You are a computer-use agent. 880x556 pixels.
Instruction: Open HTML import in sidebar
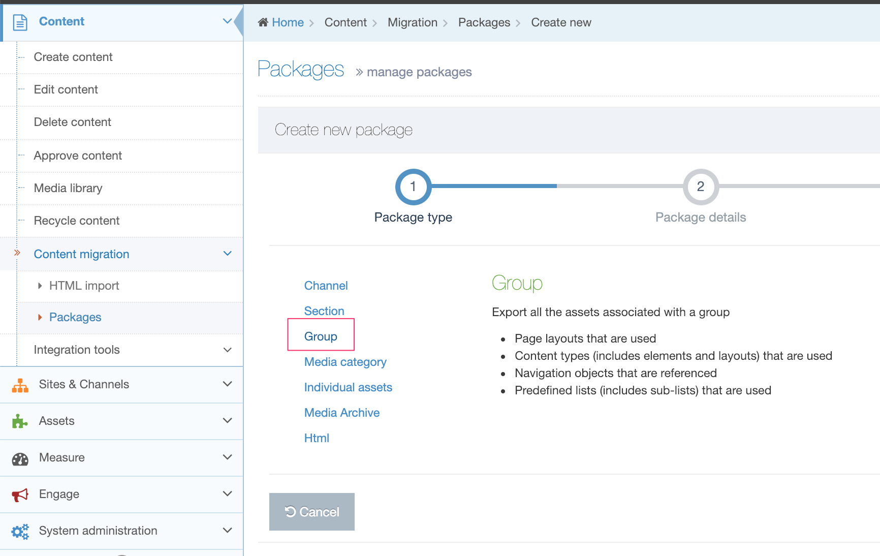point(84,286)
